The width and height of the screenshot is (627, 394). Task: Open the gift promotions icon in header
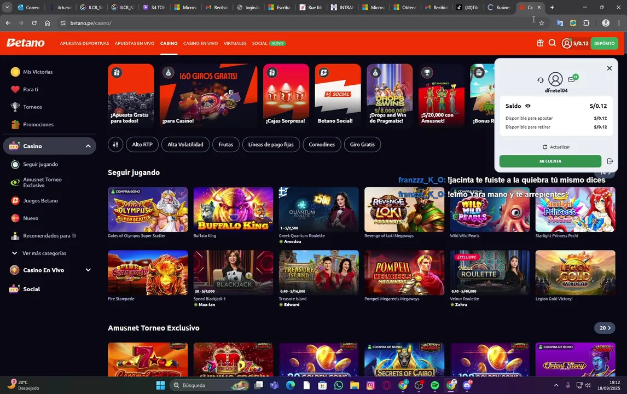coord(540,43)
